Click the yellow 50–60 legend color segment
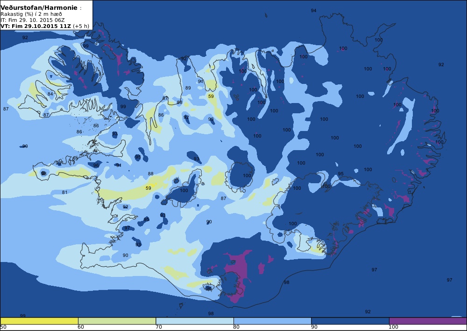Viewport: 467px width, 331px height. (39, 321)
